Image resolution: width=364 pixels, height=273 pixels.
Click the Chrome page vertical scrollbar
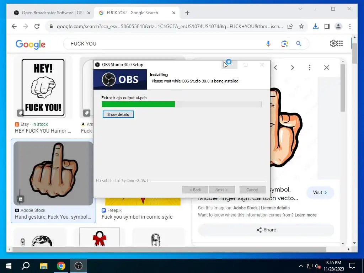[x=354, y=53]
